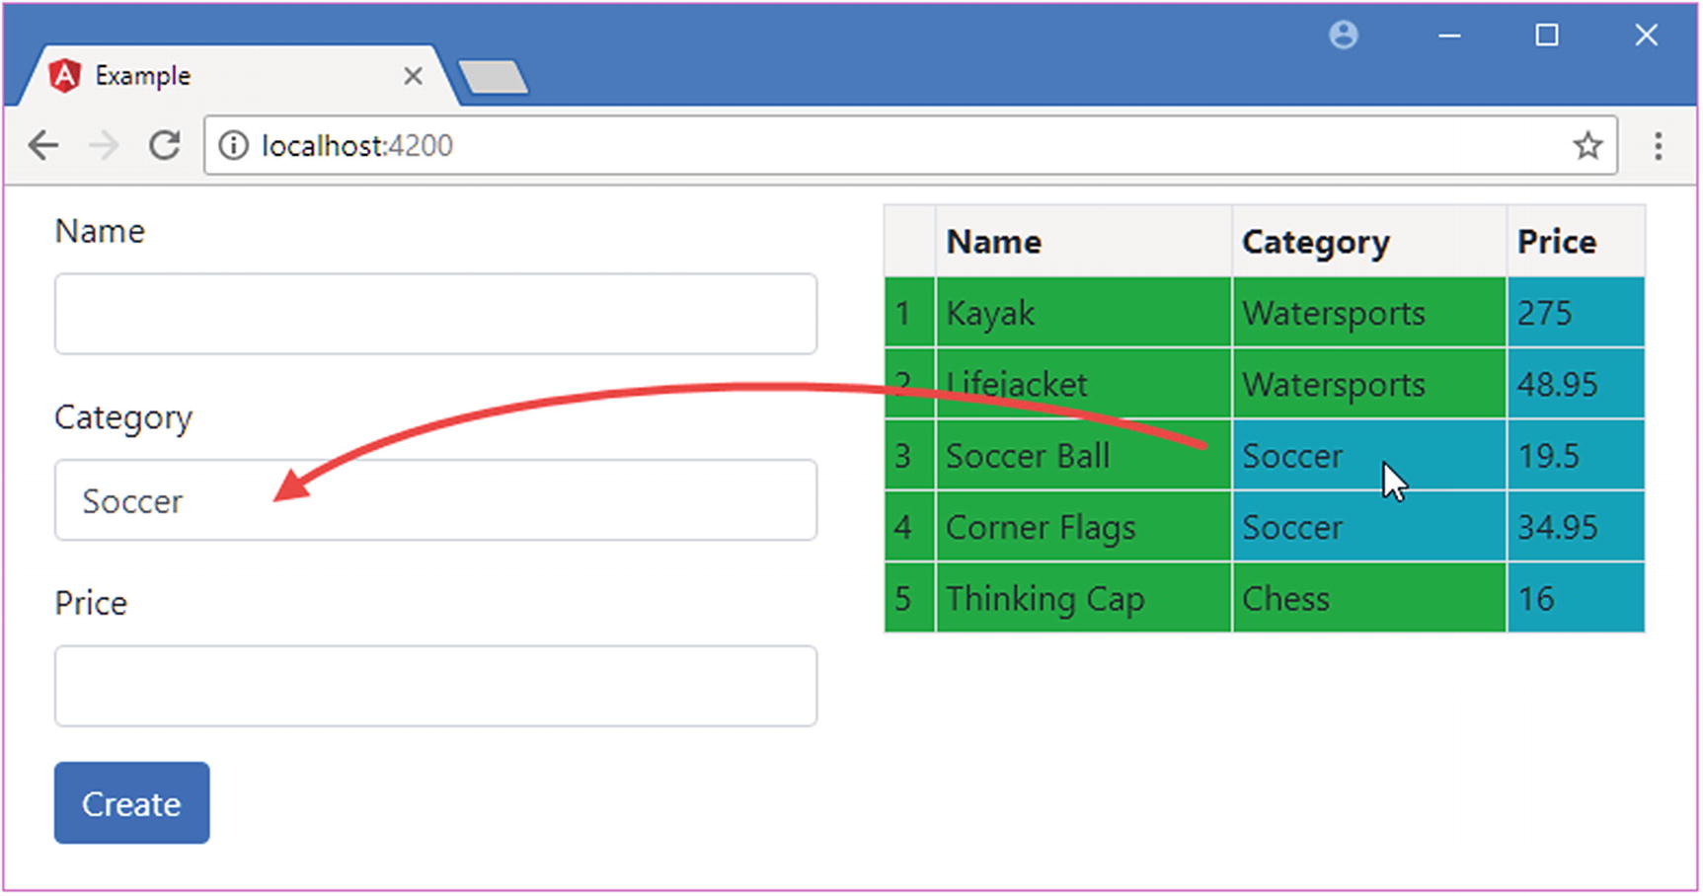This screenshot has height=896, width=1703.
Task: Bookmark this page with the star icon
Action: (x=1587, y=146)
